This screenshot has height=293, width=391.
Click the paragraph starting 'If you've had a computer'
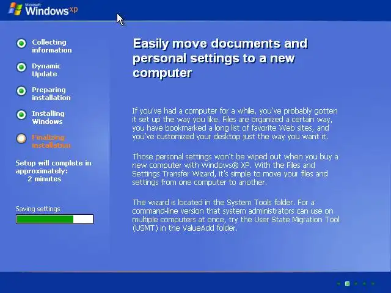(x=235, y=123)
